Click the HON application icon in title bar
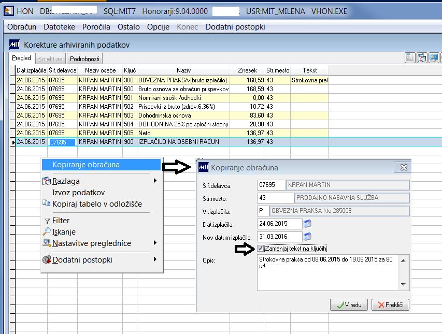Screen dimensions: 442x334 pyautogui.click(x=8, y=11)
